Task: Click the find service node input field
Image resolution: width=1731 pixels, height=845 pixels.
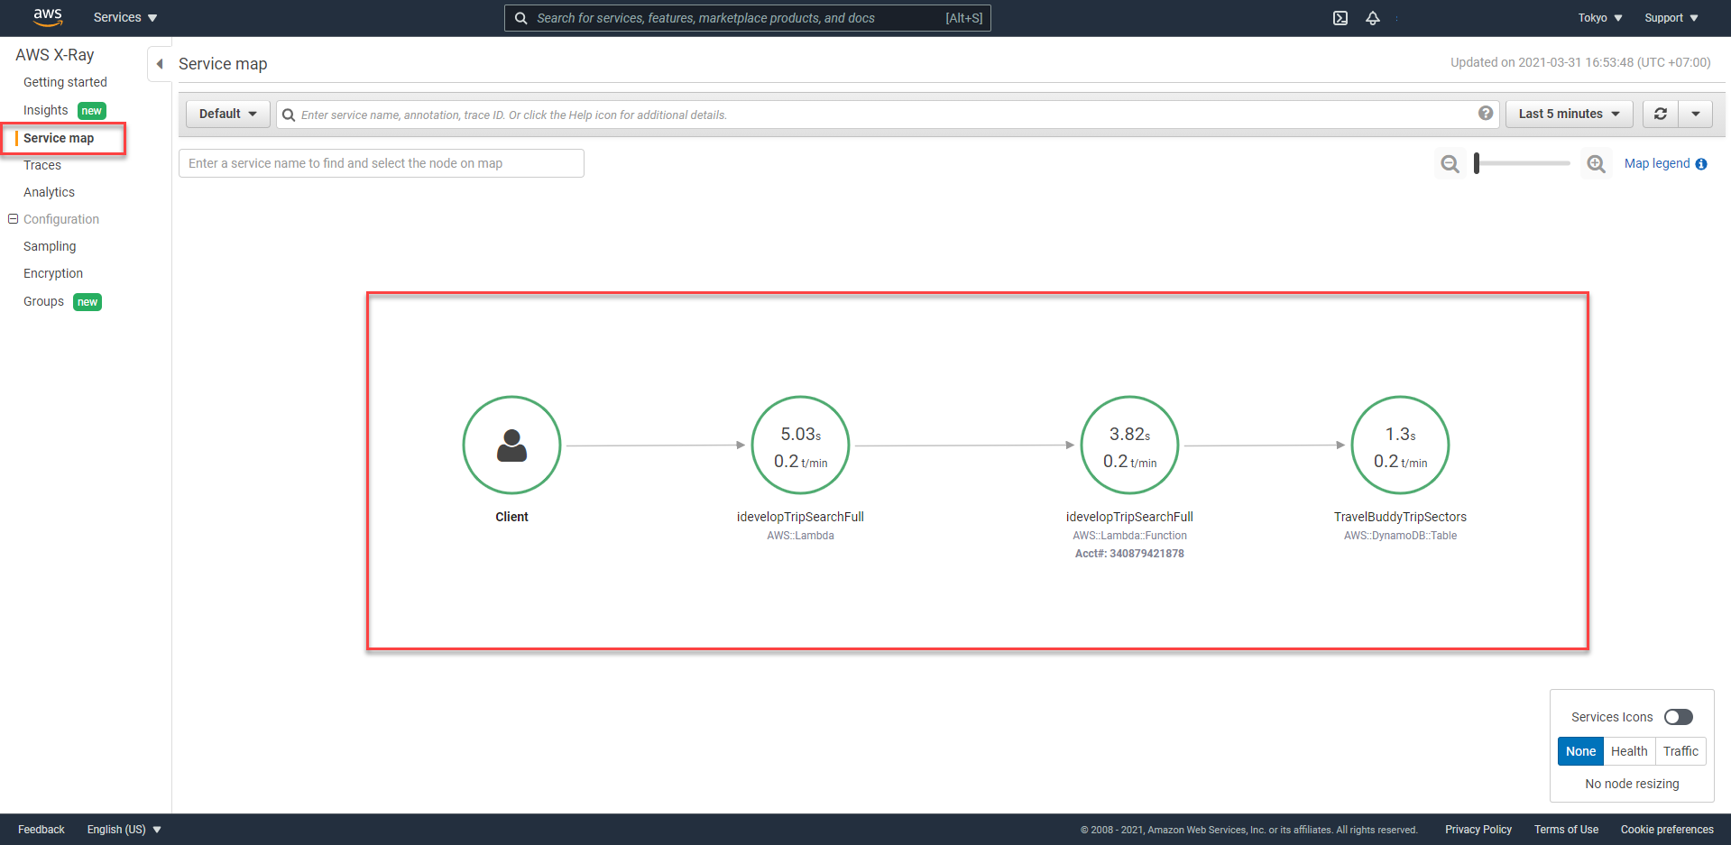Action: click(x=382, y=163)
